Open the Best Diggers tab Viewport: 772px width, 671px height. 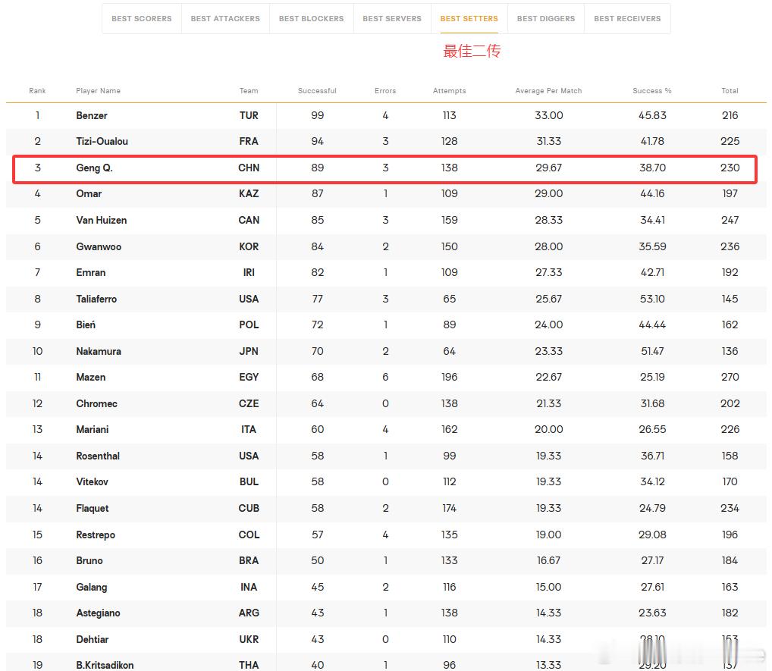click(546, 19)
